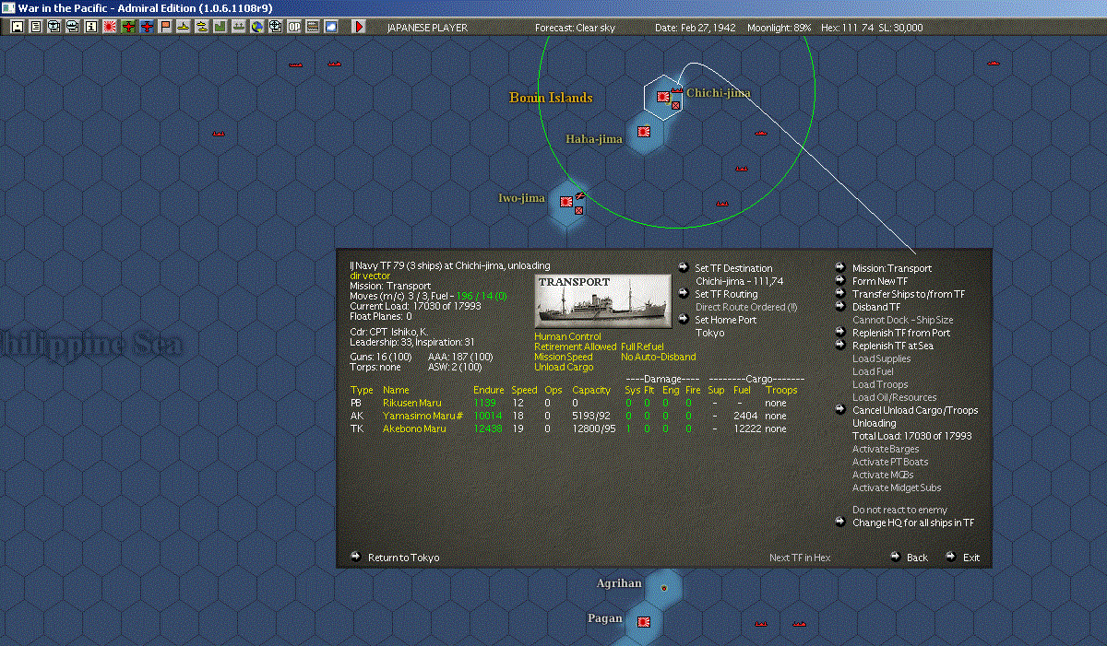Toggle Retirement Allowed setting
The height and width of the screenshot is (646, 1107).
(576, 346)
